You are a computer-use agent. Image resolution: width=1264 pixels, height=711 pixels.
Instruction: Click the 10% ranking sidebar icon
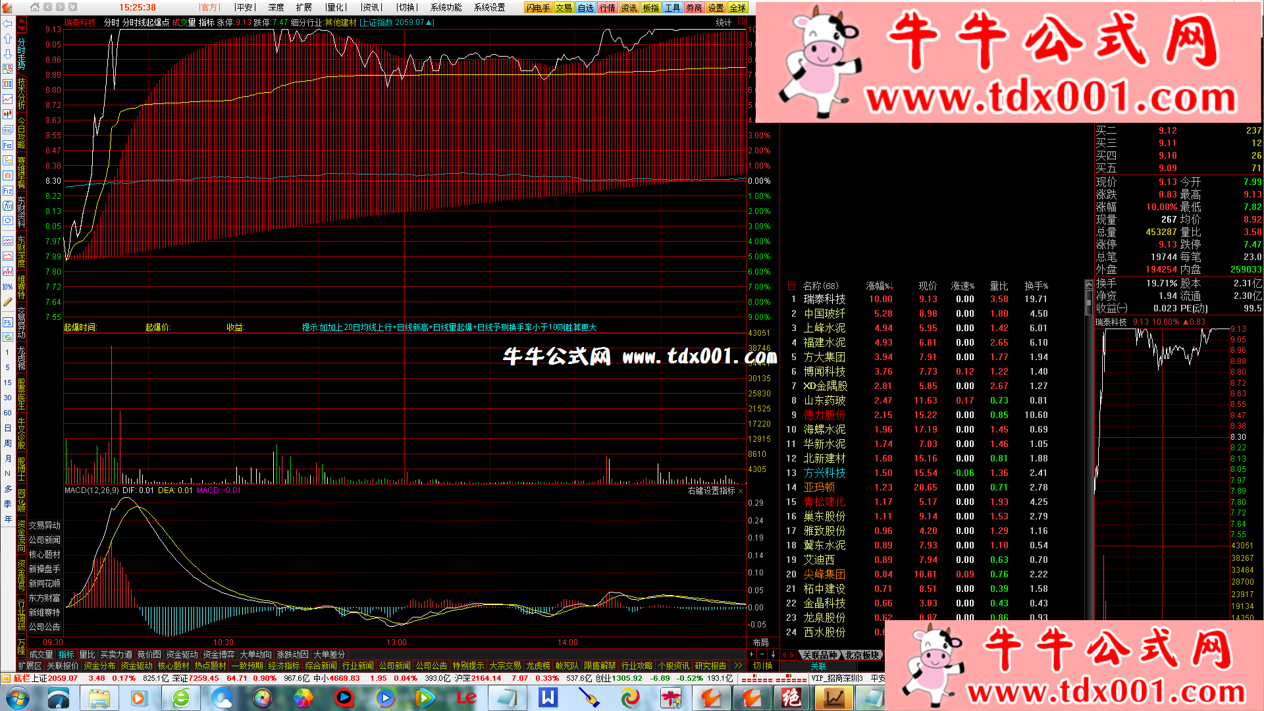[7, 287]
